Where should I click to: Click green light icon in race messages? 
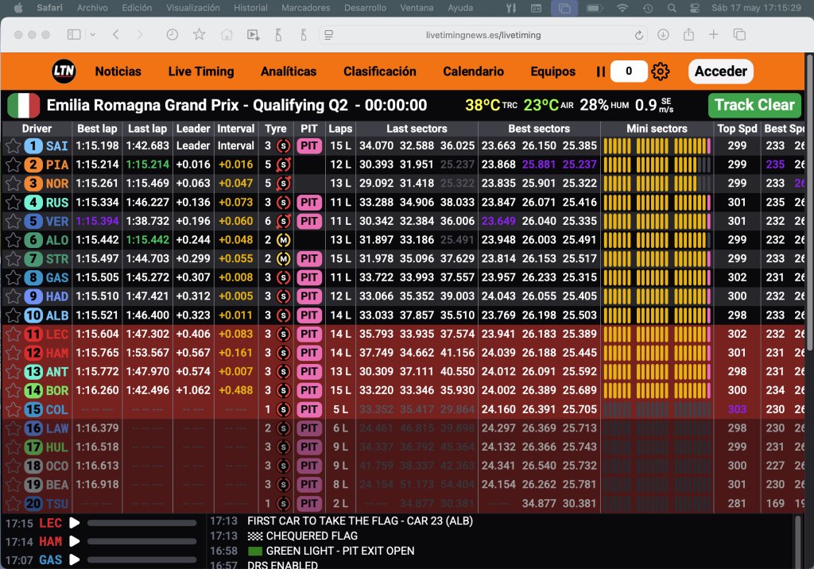coord(255,551)
